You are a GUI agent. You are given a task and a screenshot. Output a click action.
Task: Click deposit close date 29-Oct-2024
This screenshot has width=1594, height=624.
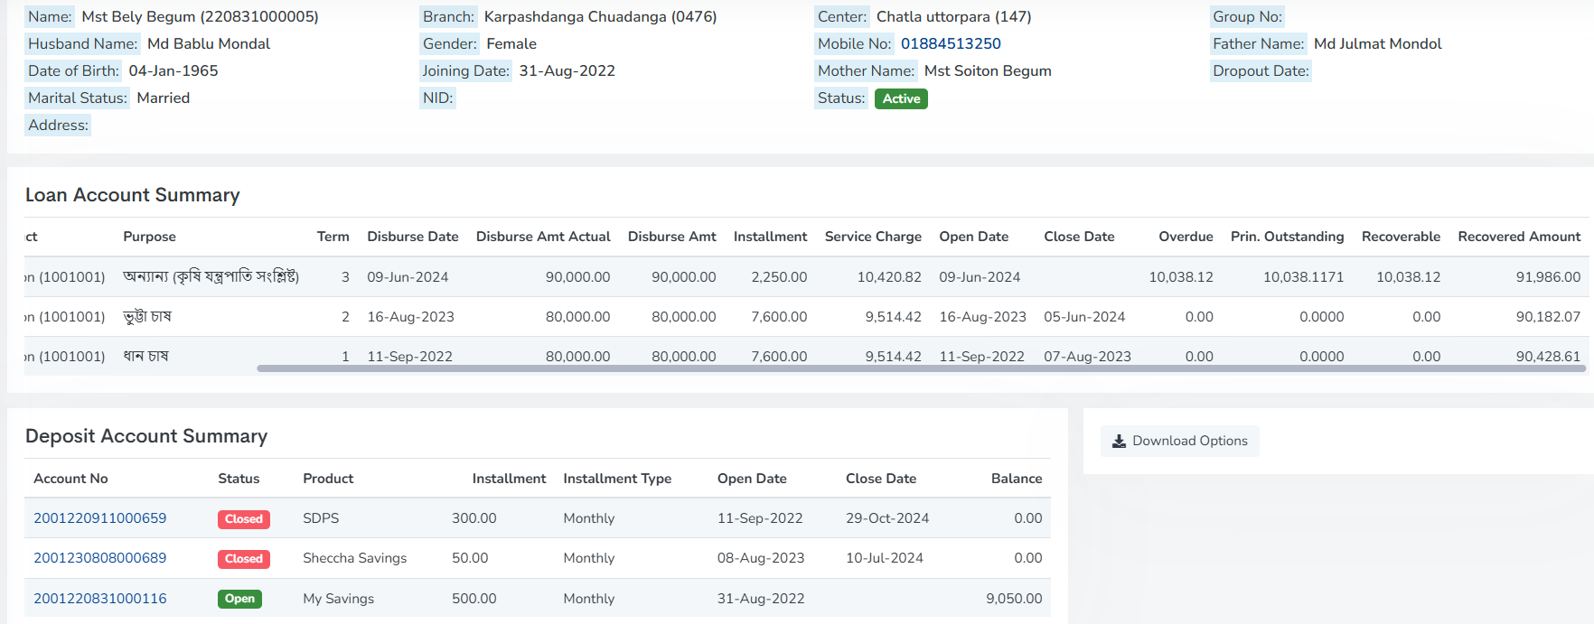click(x=887, y=518)
